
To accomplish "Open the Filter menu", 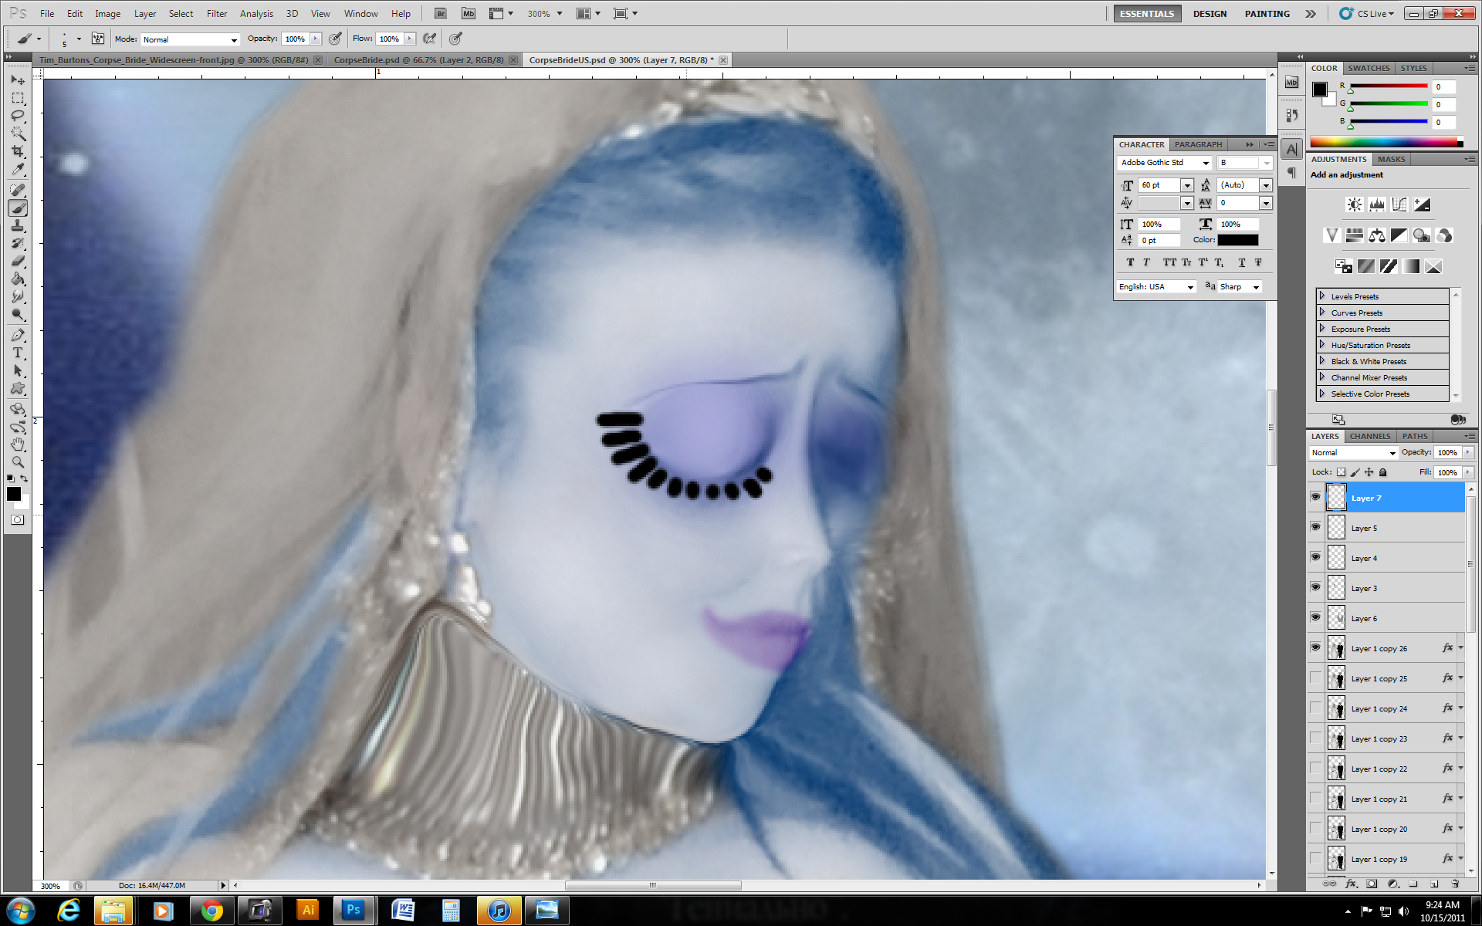I will pyautogui.click(x=217, y=14).
